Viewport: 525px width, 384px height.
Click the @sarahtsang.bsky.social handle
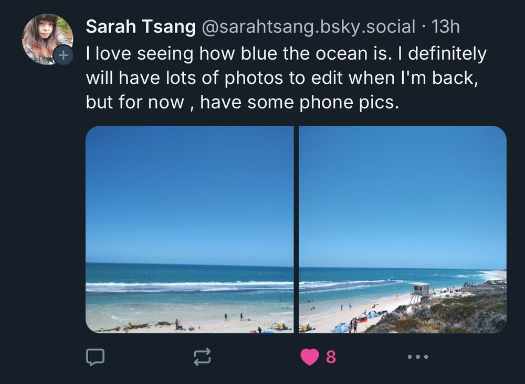pos(308,27)
